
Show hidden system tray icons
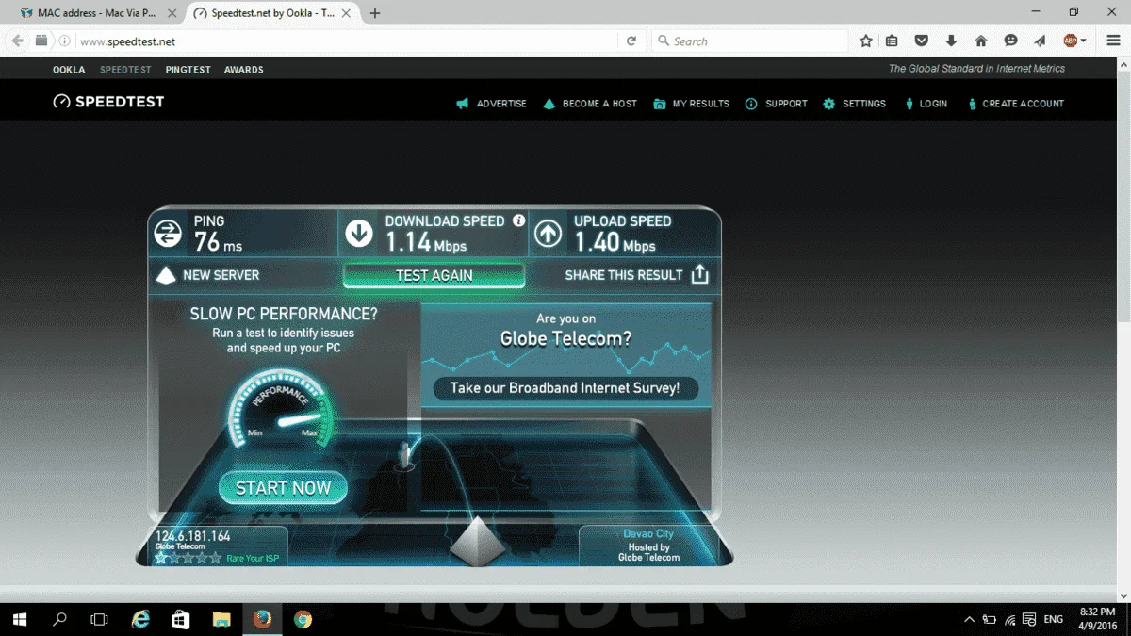969,619
